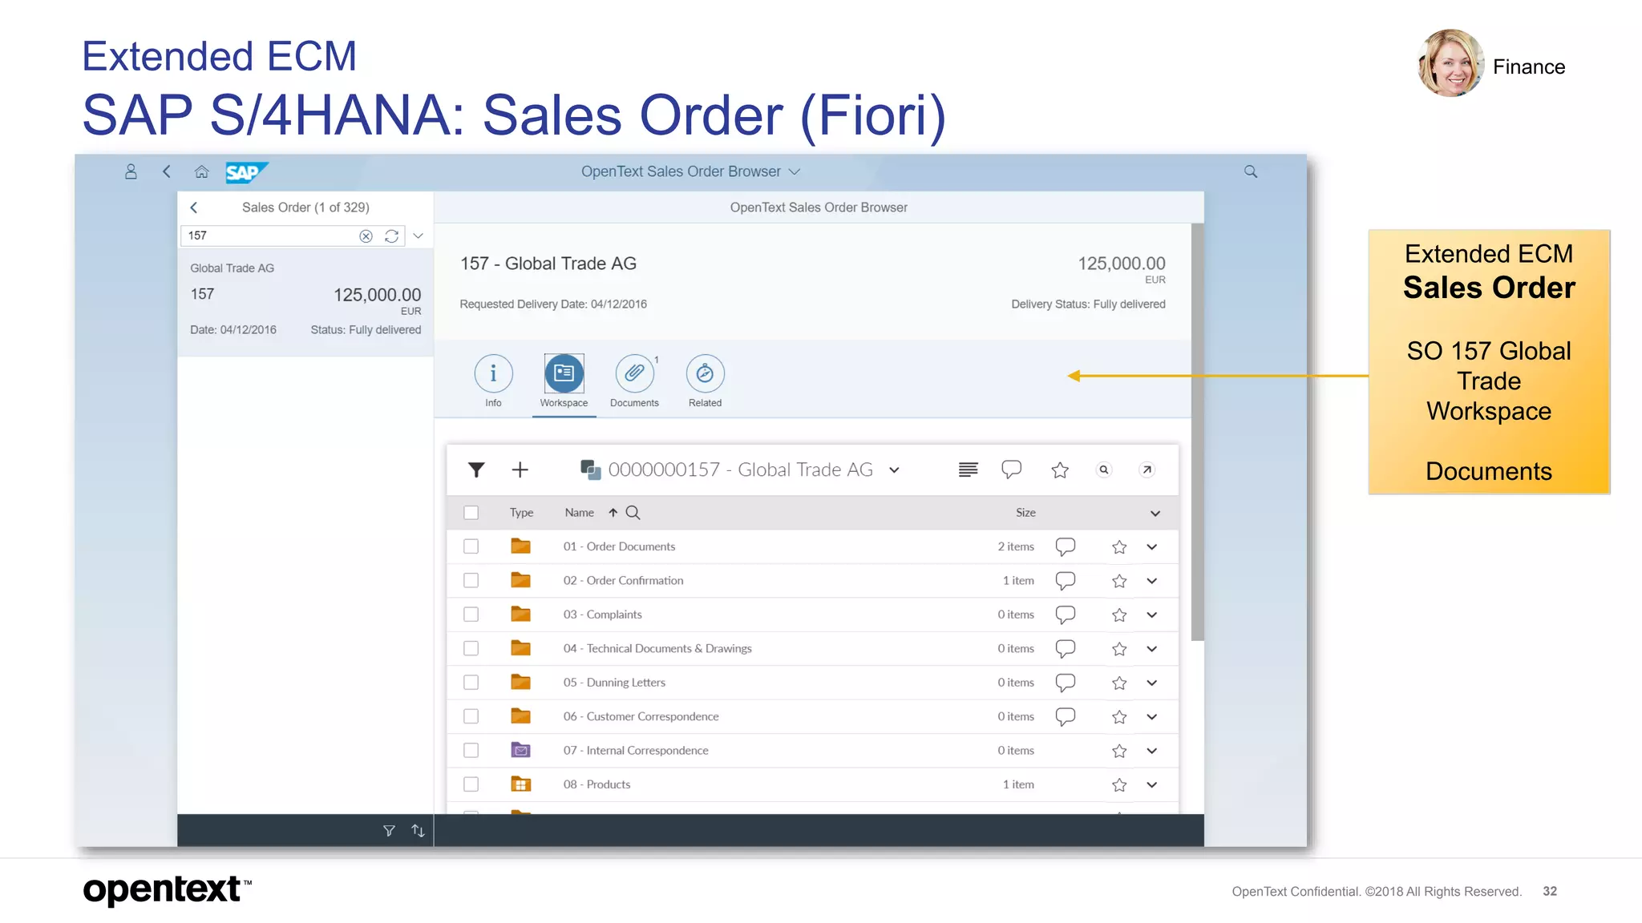Open the 01 - Order Documents folder

619,546
